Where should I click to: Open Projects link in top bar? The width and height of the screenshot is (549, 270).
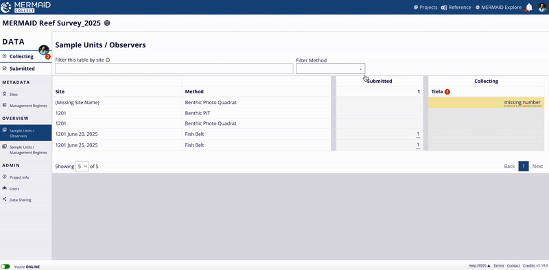tap(425, 8)
